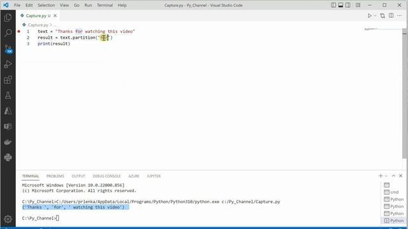
Task: Switch to the JUPYTER panel tab
Action: [154, 176]
